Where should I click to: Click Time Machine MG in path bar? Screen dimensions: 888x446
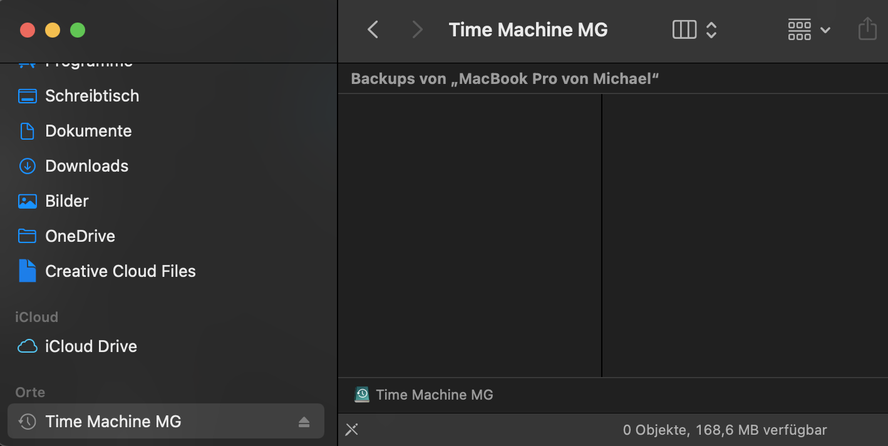pos(435,395)
